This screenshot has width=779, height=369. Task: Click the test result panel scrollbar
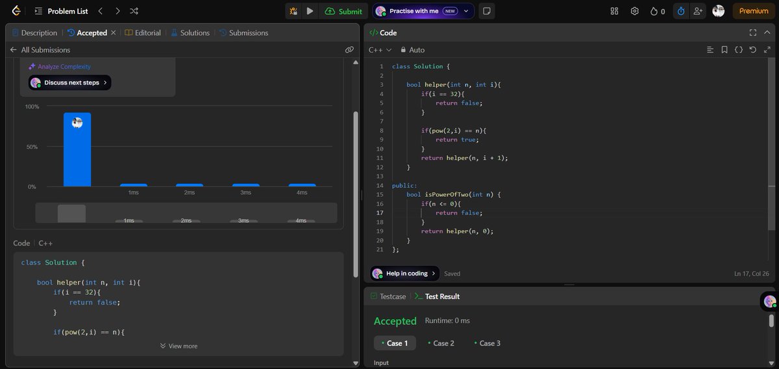pyautogui.click(x=772, y=321)
